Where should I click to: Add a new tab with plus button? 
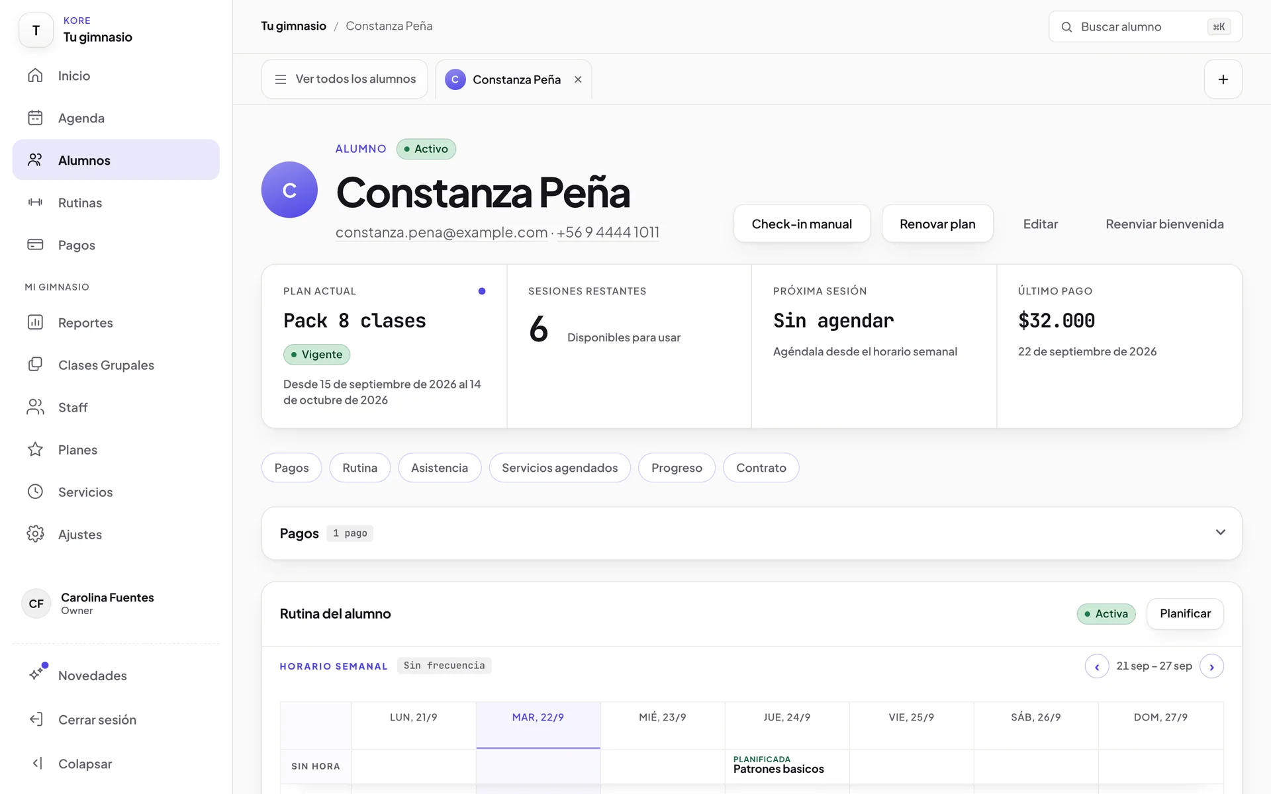1223,79
